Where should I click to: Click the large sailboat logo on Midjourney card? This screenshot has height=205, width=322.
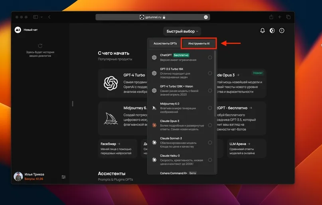click(x=111, y=118)
